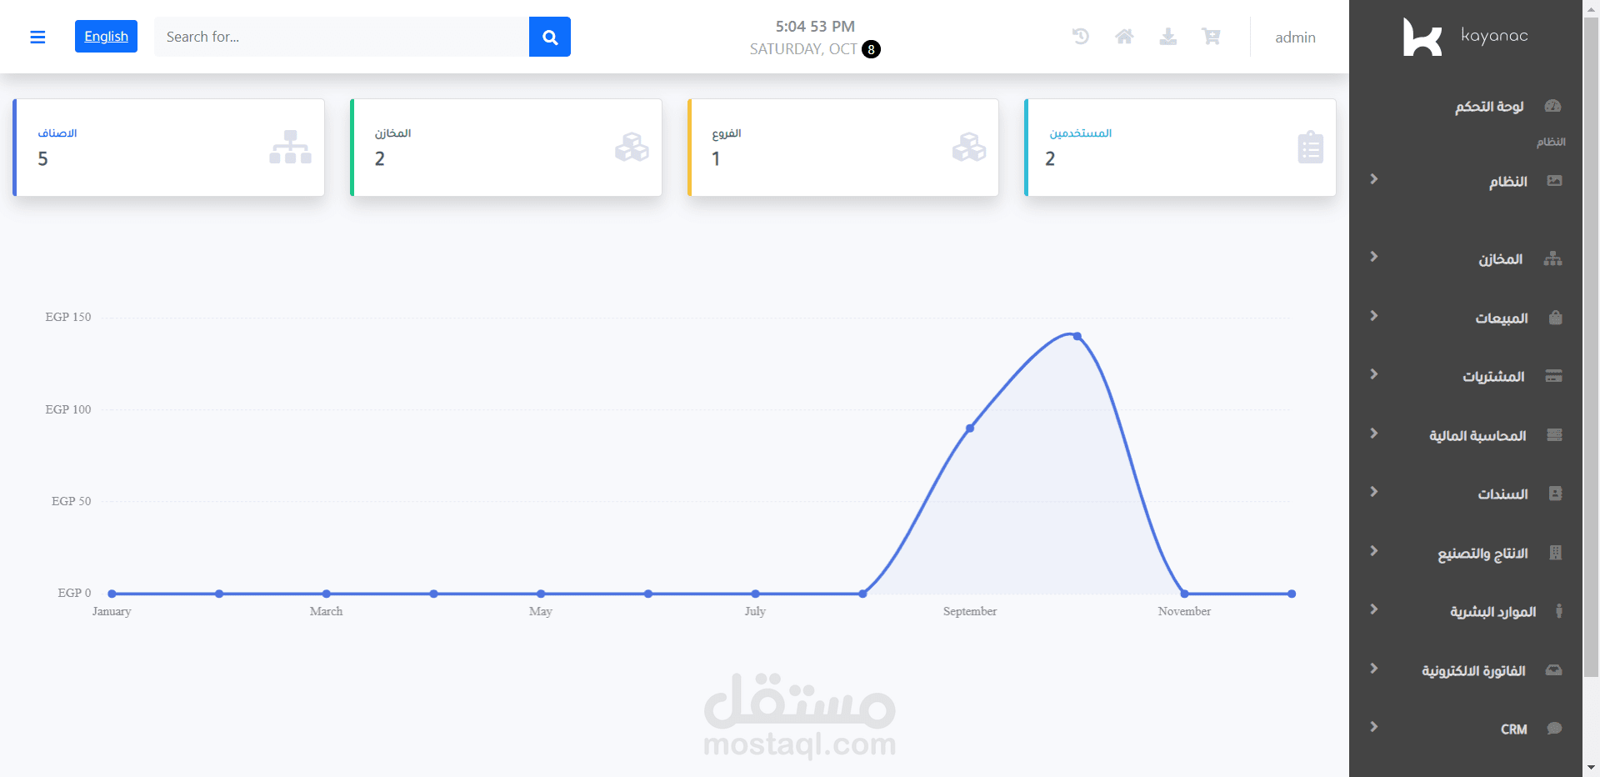Expand the المبيعات sidebar chevron
This screenshot has width=1600, height=777.
[1374, 316]
